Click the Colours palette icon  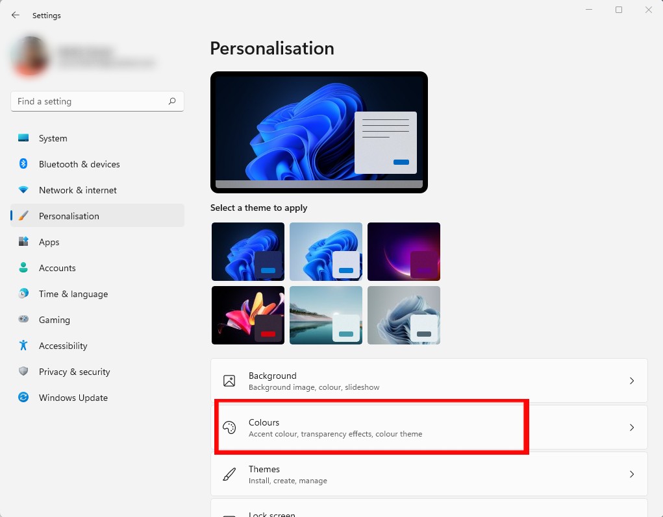[x=229, y=427]
